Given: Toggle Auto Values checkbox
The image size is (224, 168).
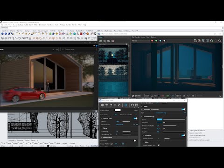Looking at the screenshot, I should [x=116, y=115].
